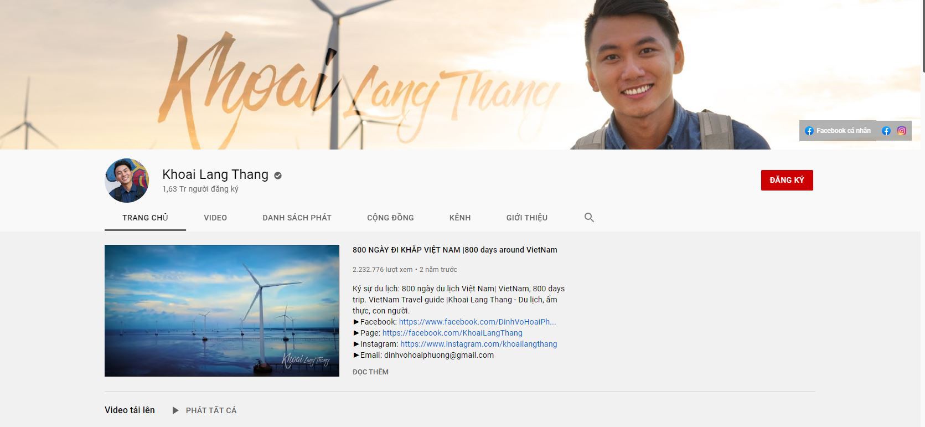Switch to the TRANG CHỦ tab

click(x=145, y=218)
